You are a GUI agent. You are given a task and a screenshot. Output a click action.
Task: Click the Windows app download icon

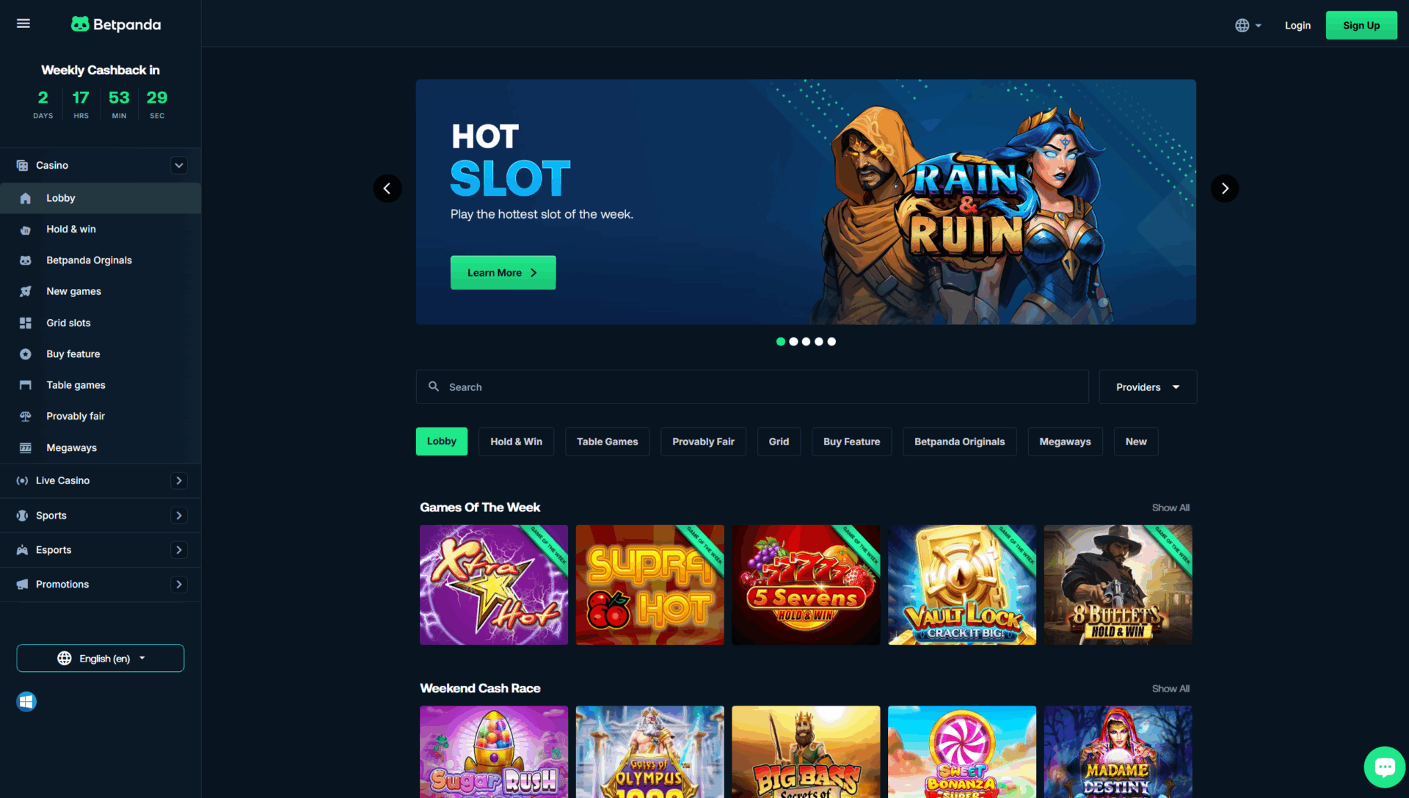coord(26,702)
